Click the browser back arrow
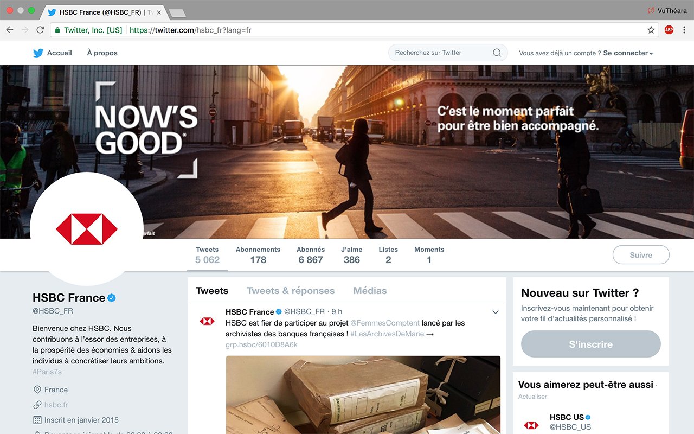 point(10,30)
